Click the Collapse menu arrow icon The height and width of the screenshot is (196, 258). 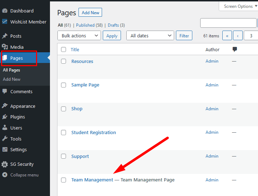click(5, 175)
